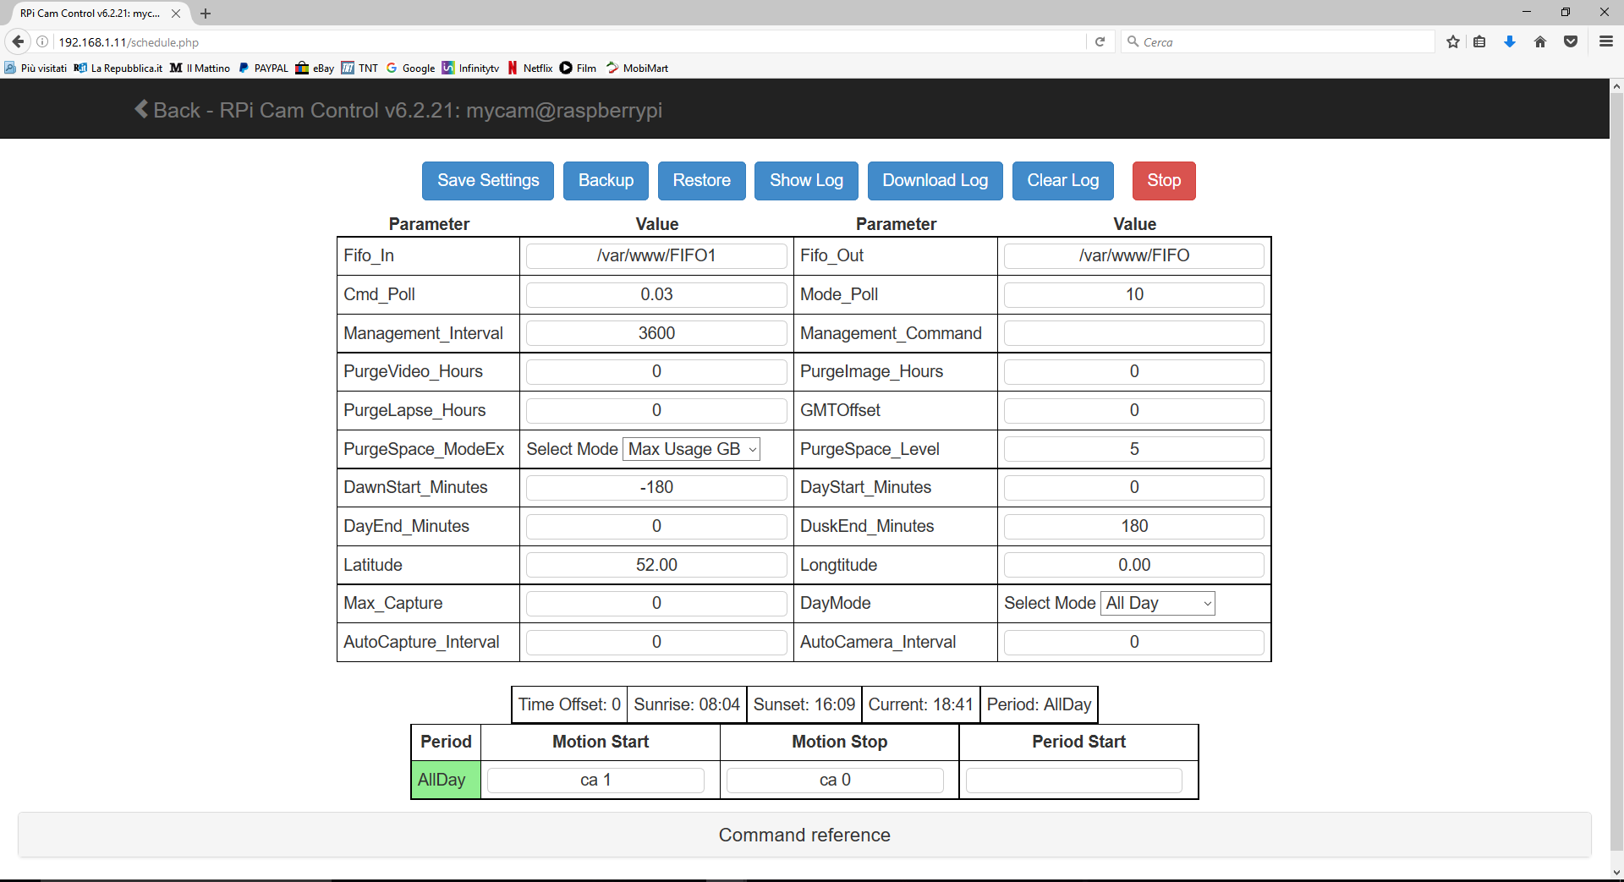Go to the browser home icon
Screen dimensions: 1624x882
[1540, 41]
